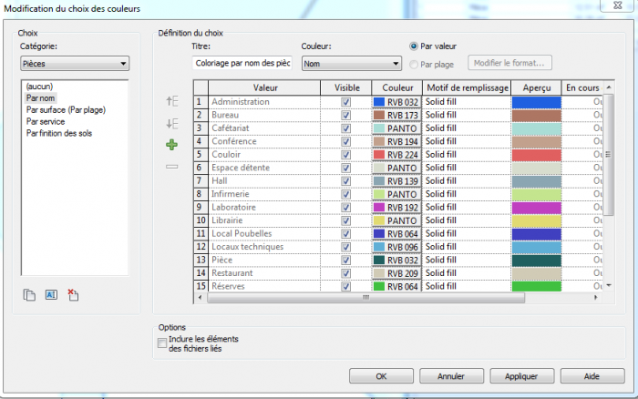Select Par surface (Par plage) scheme

coord(62,109)
